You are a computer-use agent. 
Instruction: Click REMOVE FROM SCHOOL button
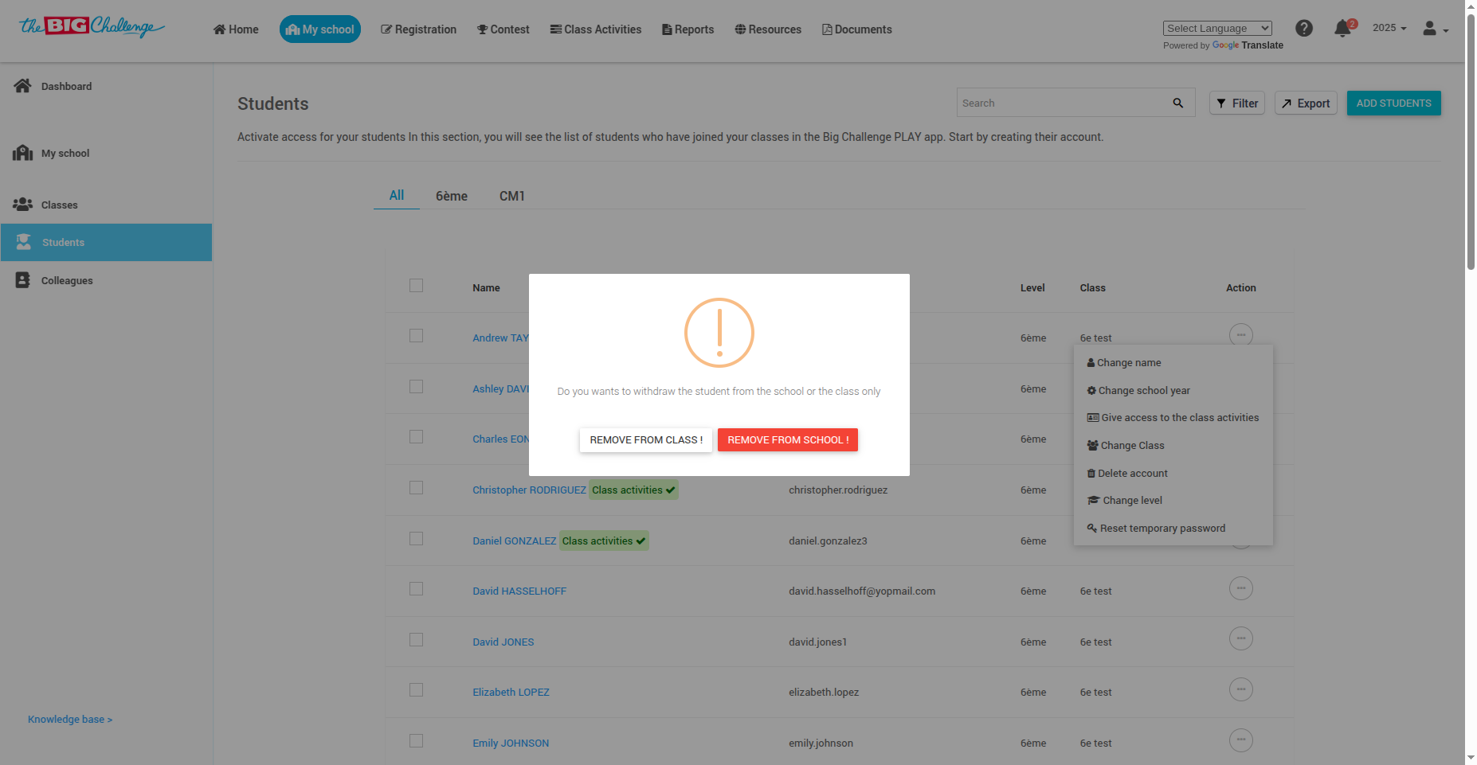(788, 439)
